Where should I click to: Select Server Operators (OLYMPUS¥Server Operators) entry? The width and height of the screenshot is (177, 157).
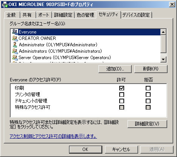pos(86,58)
